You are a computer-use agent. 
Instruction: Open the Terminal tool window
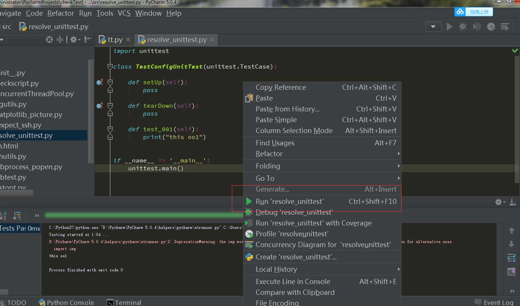tap(124, 302)
